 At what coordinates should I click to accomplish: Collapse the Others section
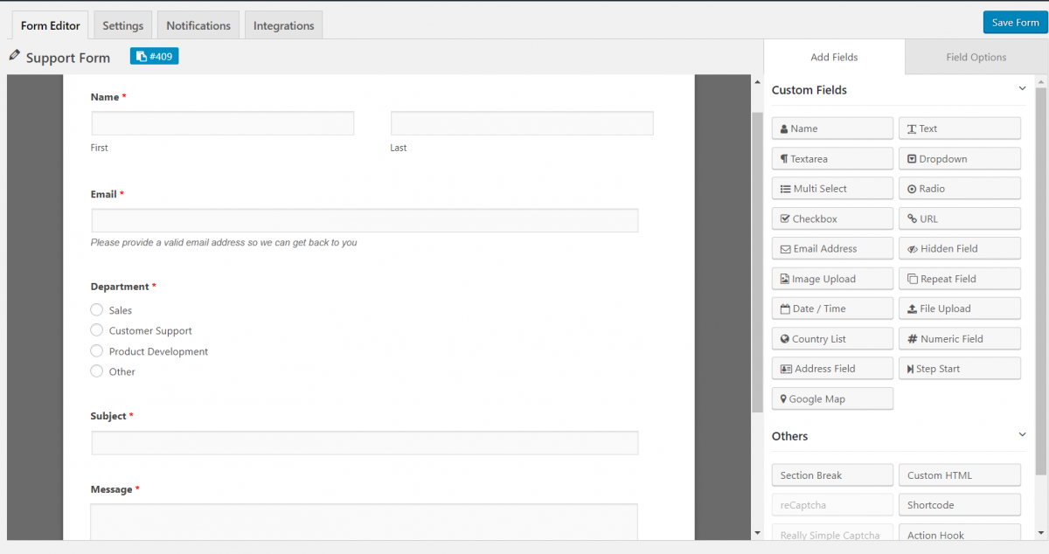click(x=1022, y=434)
